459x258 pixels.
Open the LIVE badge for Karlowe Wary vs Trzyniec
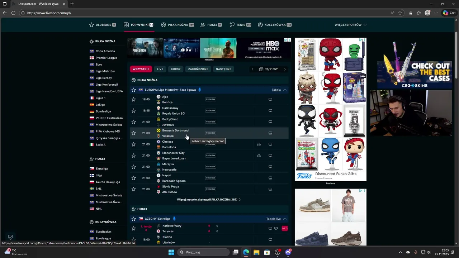pyautogui.click(x=285, y=228)
